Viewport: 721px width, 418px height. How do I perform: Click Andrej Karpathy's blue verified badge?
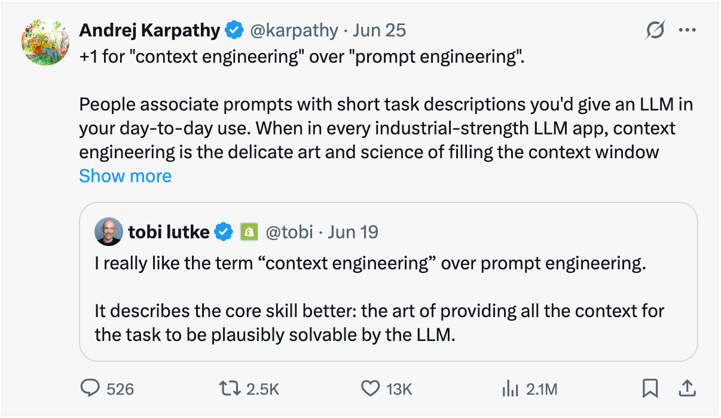point(234,30)
